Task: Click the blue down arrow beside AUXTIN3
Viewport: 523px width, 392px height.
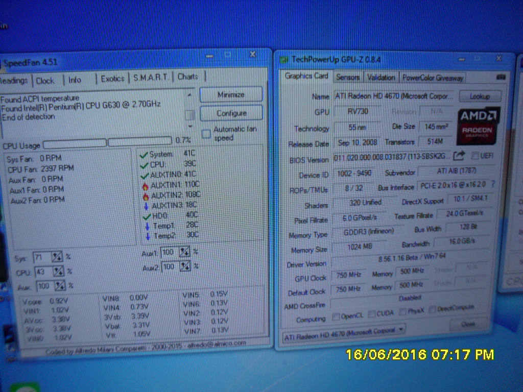Action: pyautogui.click(x=146, y=206)
